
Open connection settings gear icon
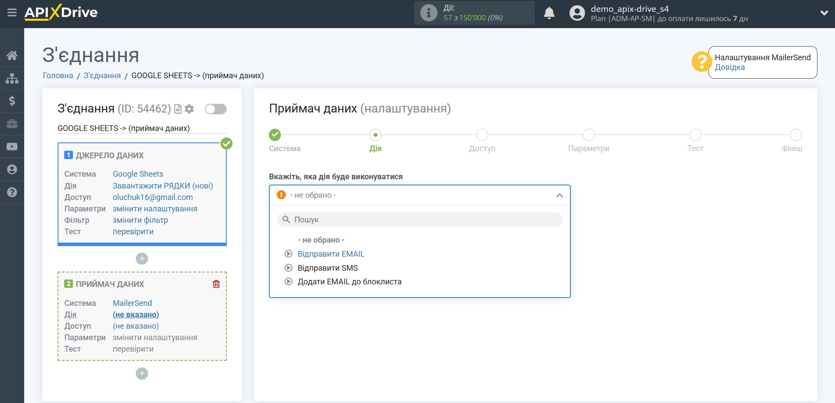click(x=189, y=109)
